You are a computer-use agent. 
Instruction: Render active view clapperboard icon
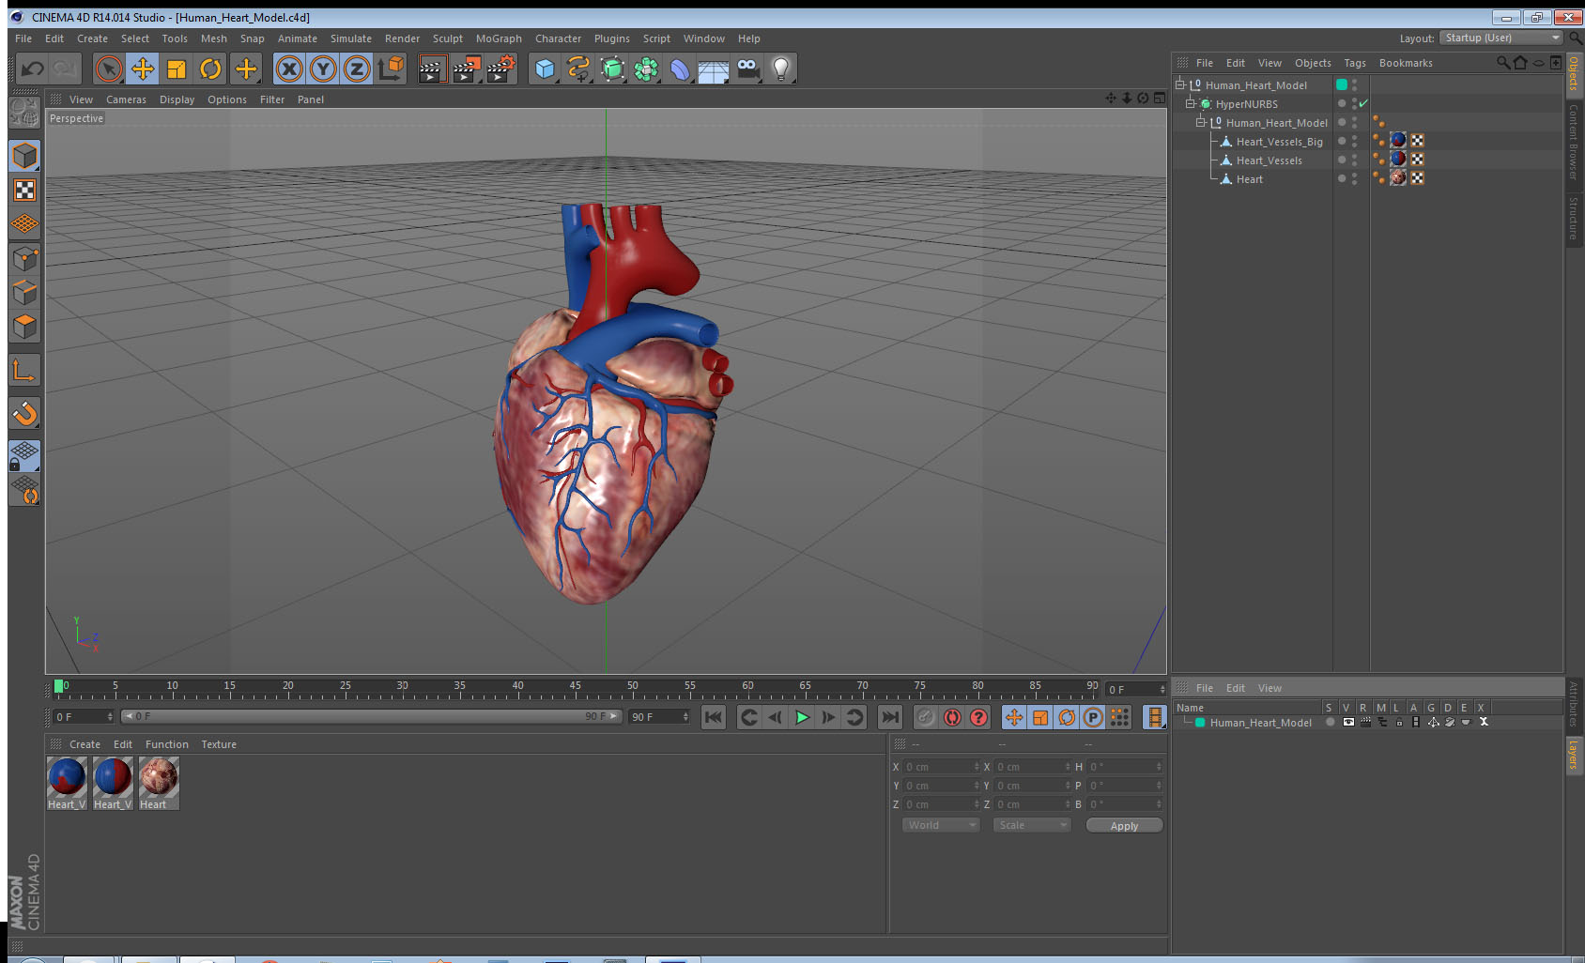pos(431,69)
